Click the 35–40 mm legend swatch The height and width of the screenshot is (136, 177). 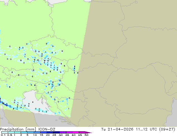pos(69,132)
